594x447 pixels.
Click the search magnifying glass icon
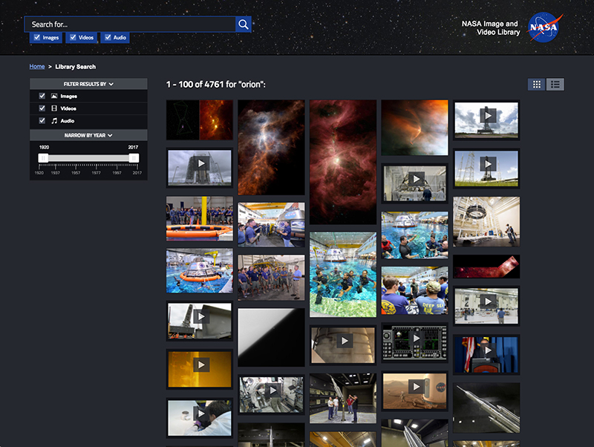tap(243, 24)
